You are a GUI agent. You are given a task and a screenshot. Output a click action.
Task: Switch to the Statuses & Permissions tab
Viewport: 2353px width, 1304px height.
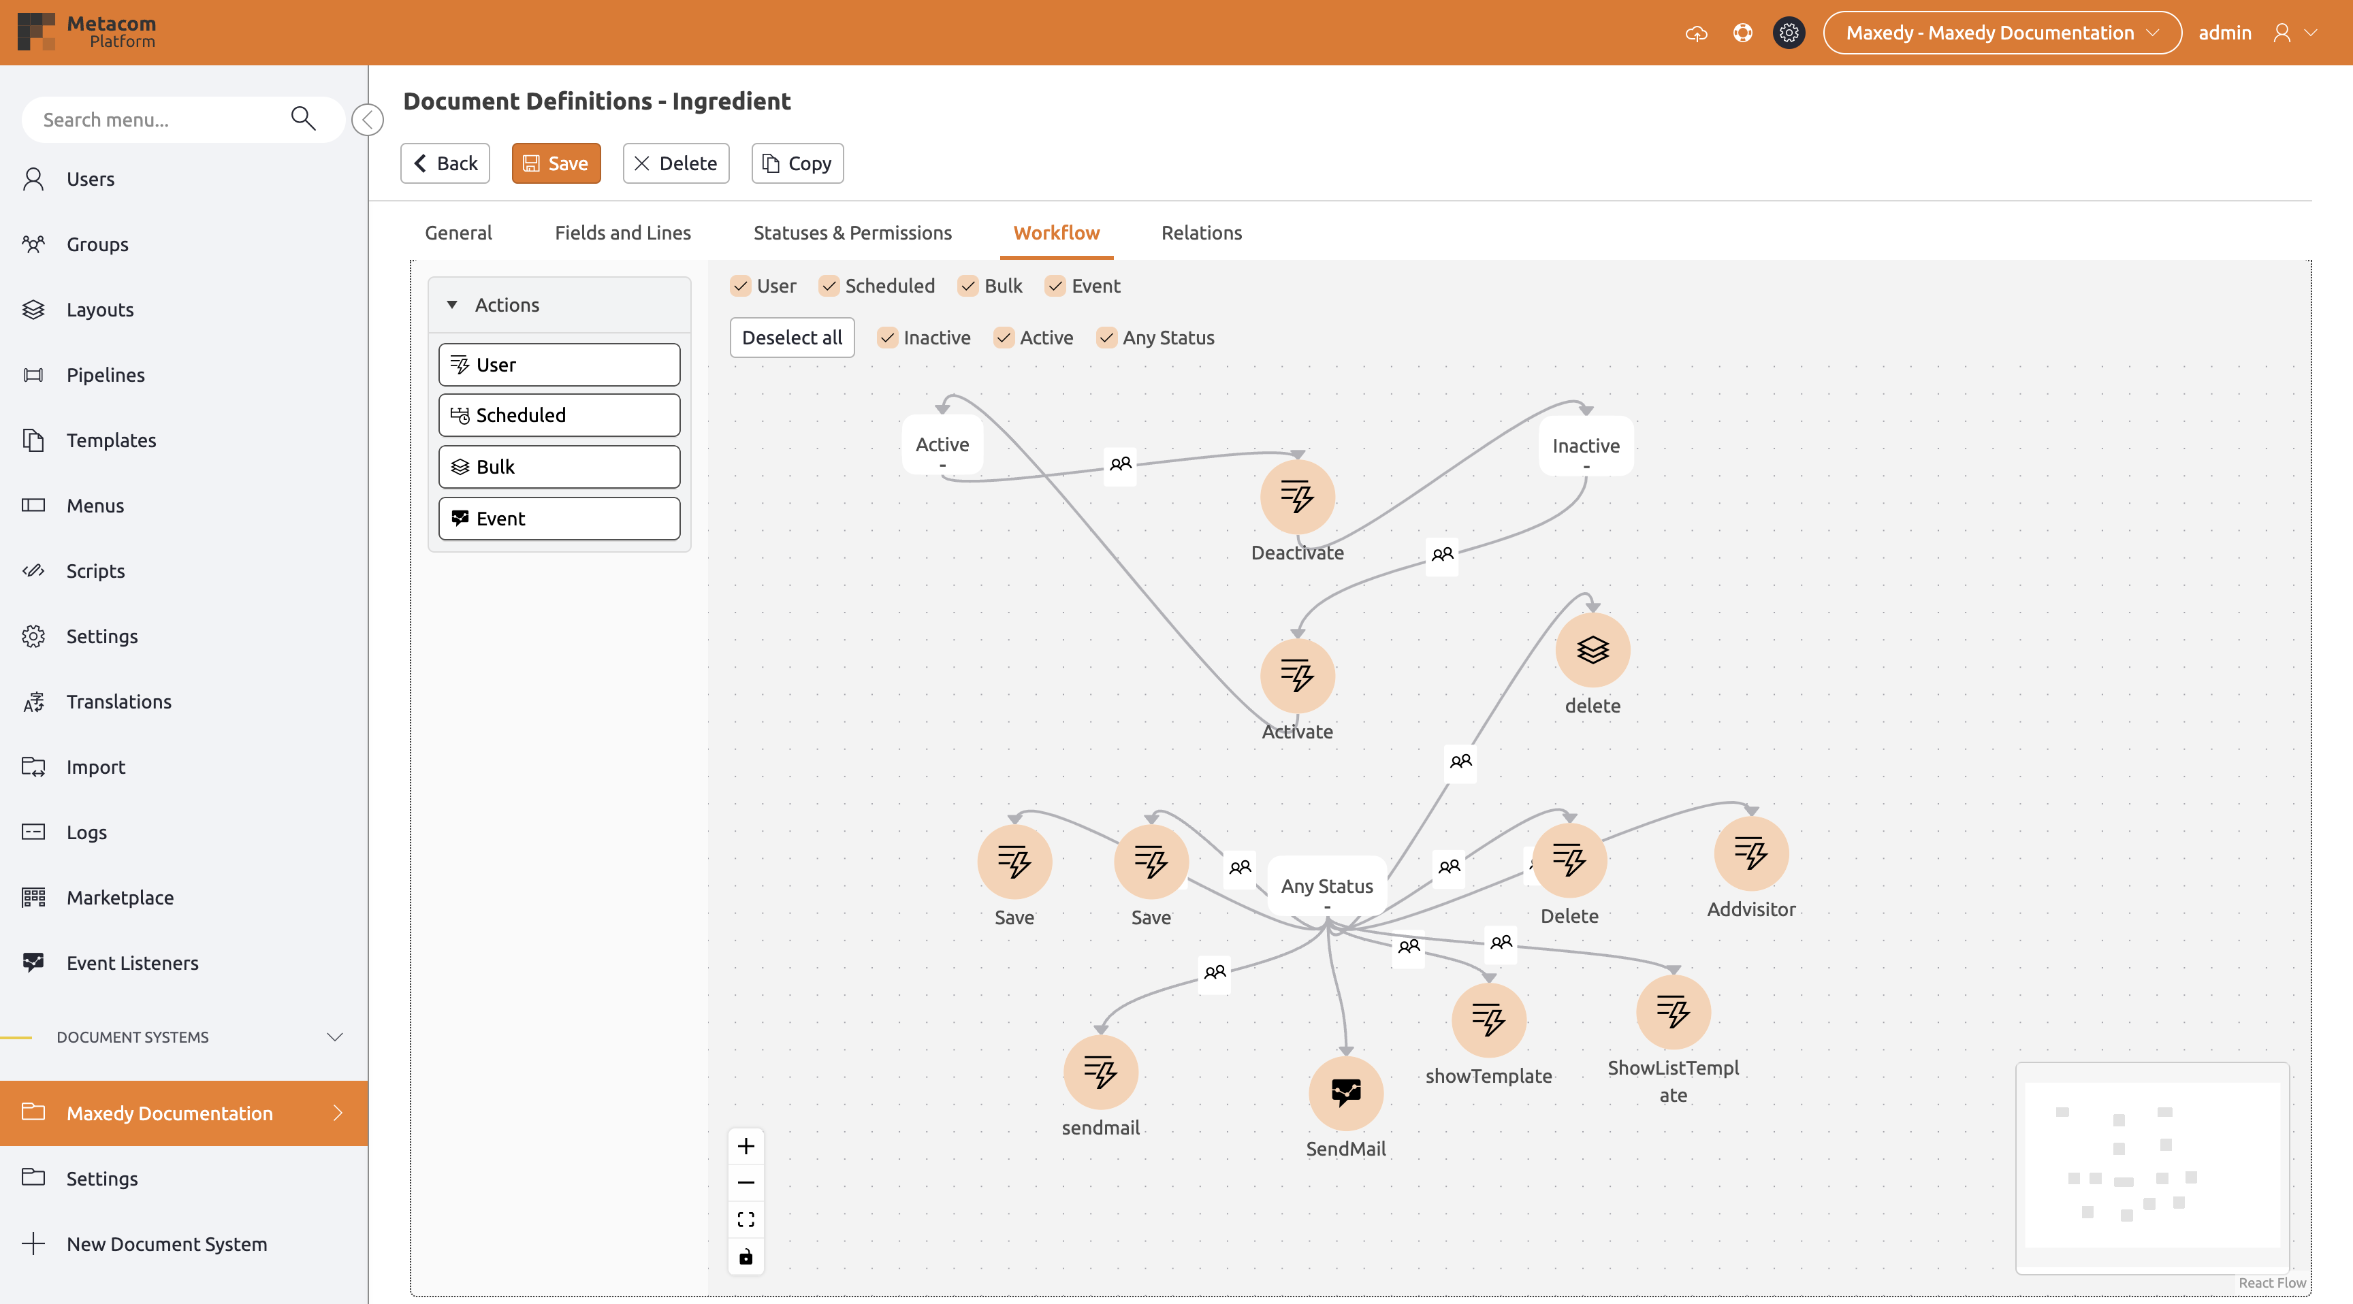(852, 233)
